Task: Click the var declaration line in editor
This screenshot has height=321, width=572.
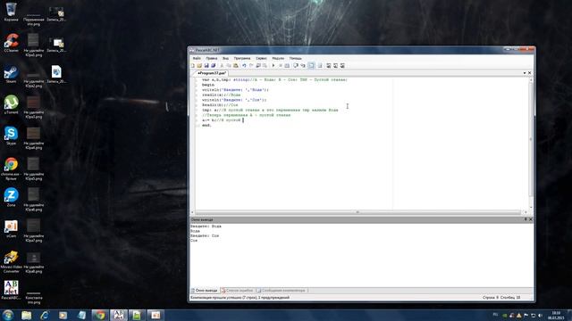Action: pos(274,79)
